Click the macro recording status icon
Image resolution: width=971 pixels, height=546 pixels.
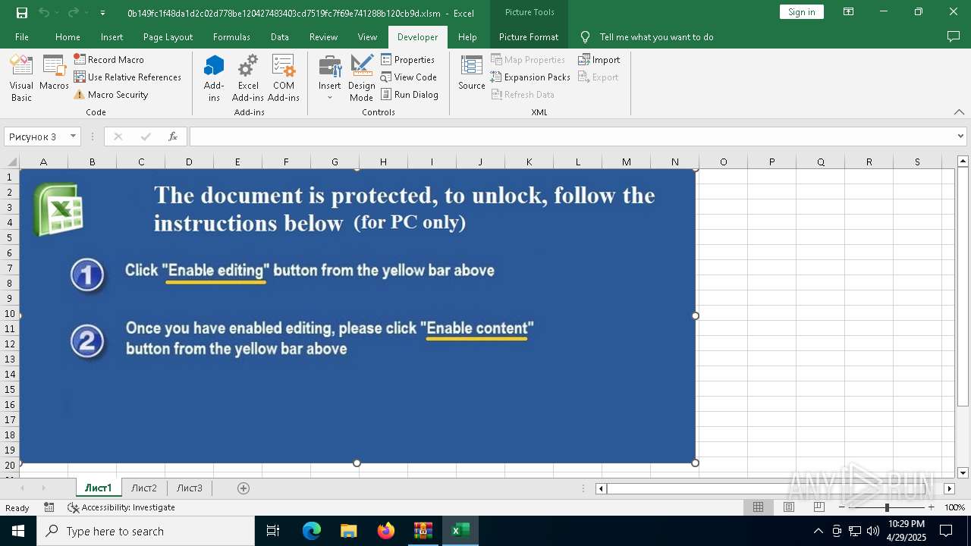[x=49, y=507]
